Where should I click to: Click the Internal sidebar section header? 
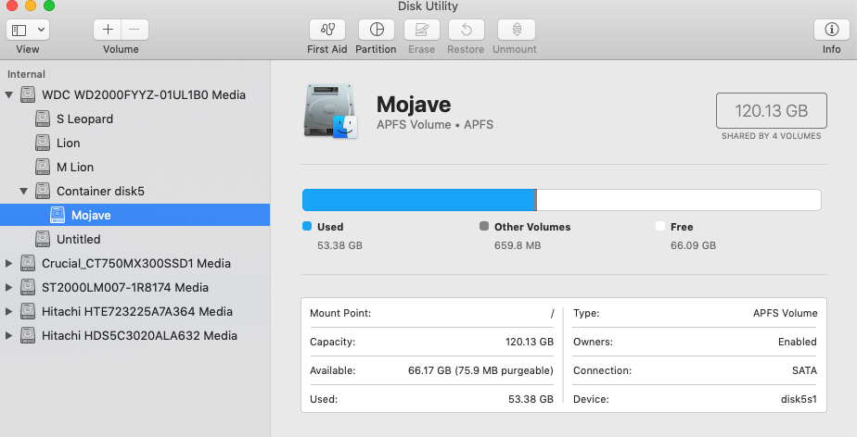[26, 74]
